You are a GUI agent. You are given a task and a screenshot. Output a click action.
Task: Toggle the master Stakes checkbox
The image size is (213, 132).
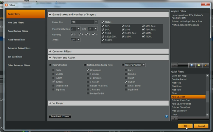[x=103, y=22]
